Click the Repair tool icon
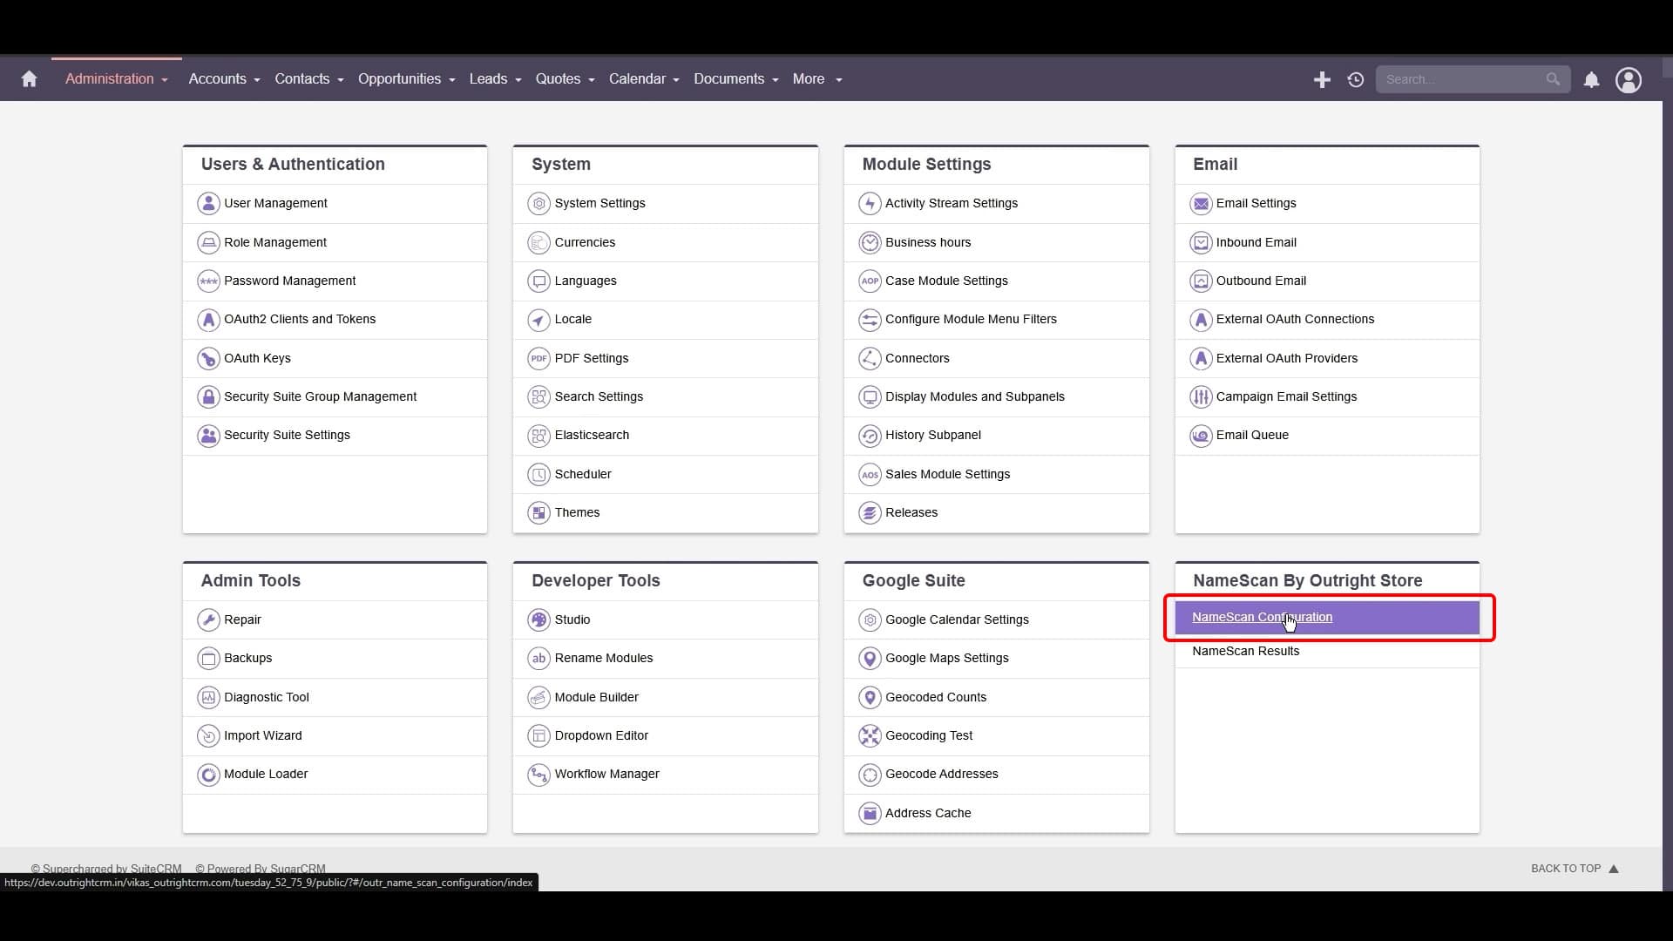 pos(208,619)
